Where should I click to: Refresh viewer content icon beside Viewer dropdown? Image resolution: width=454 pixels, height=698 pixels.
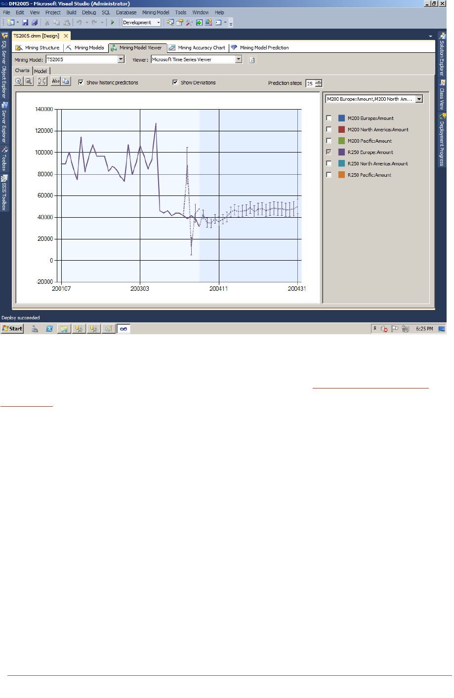tap(252, 60)
